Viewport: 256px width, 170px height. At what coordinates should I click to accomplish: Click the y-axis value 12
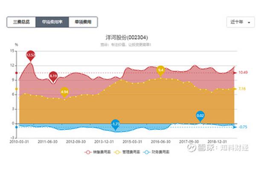[12, 65]
